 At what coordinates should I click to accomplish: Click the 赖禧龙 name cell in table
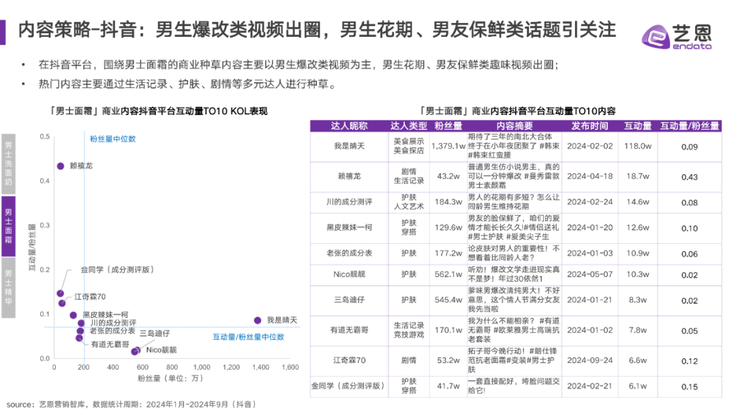[349, 176]
